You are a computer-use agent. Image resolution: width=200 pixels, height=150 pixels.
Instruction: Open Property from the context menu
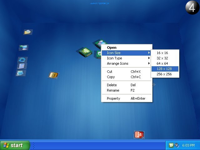tap(127, 98)
